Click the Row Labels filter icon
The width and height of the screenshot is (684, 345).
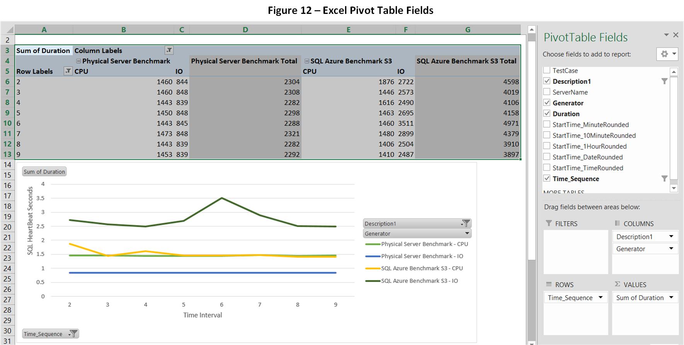[x=68, y=71]
